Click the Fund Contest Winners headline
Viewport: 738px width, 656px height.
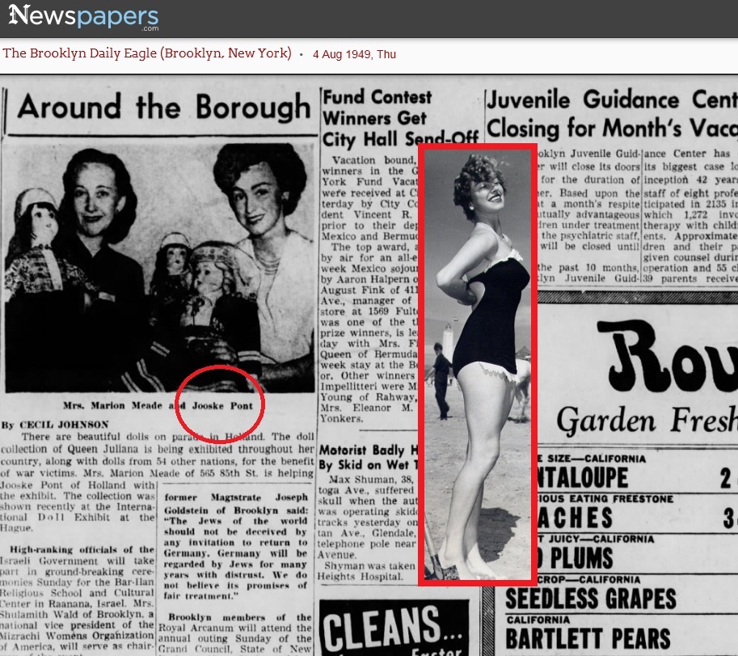[x=377, y=117]
